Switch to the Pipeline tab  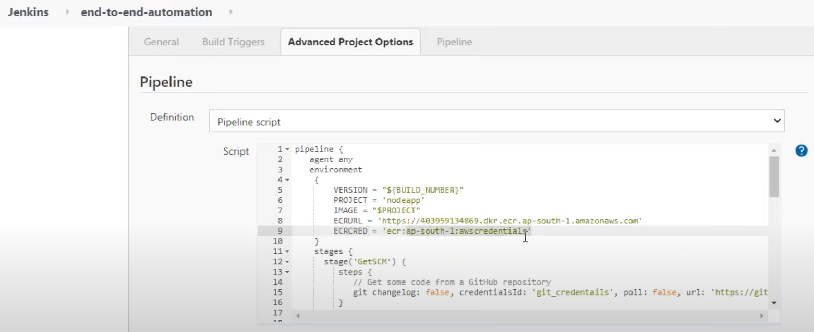tap(454, 42)
